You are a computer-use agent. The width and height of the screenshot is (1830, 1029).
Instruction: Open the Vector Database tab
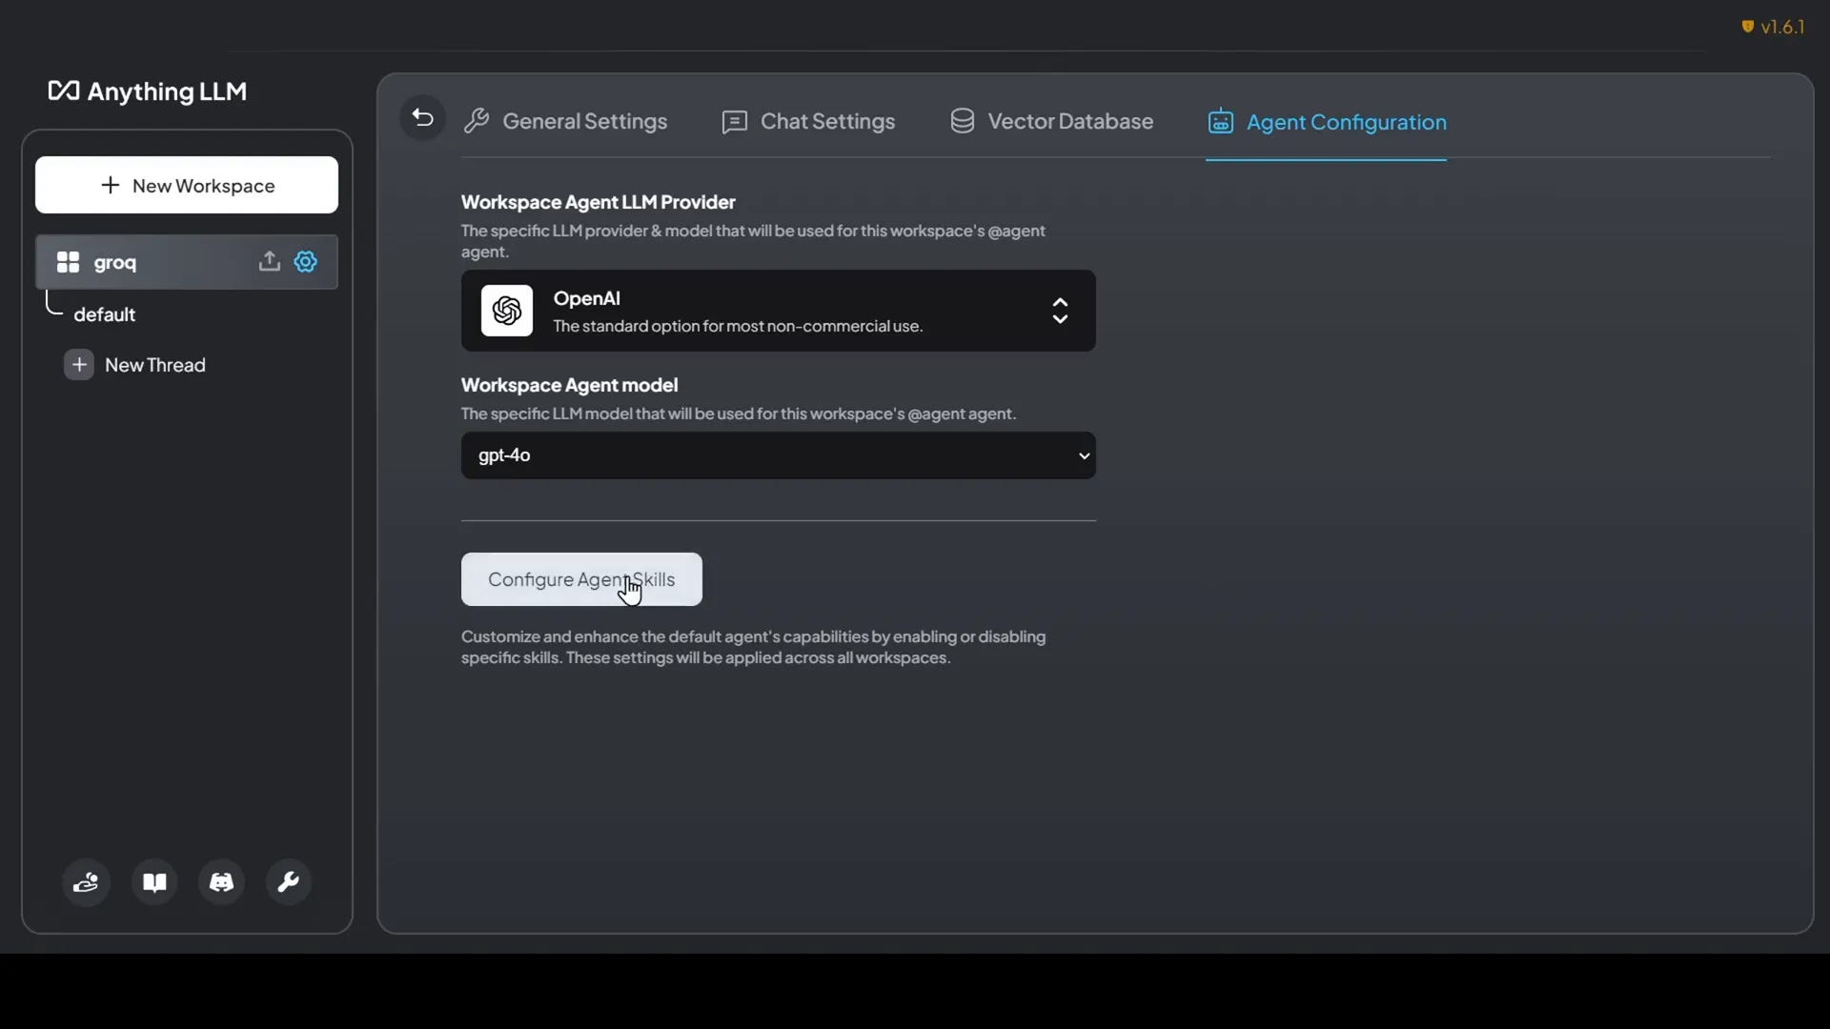pos(1051,122)
